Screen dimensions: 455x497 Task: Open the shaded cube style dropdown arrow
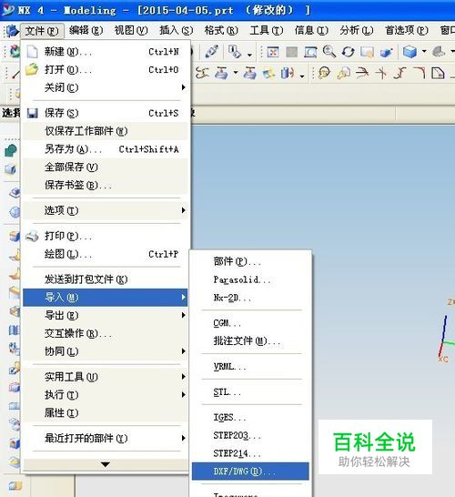click(x=424, y=51)
